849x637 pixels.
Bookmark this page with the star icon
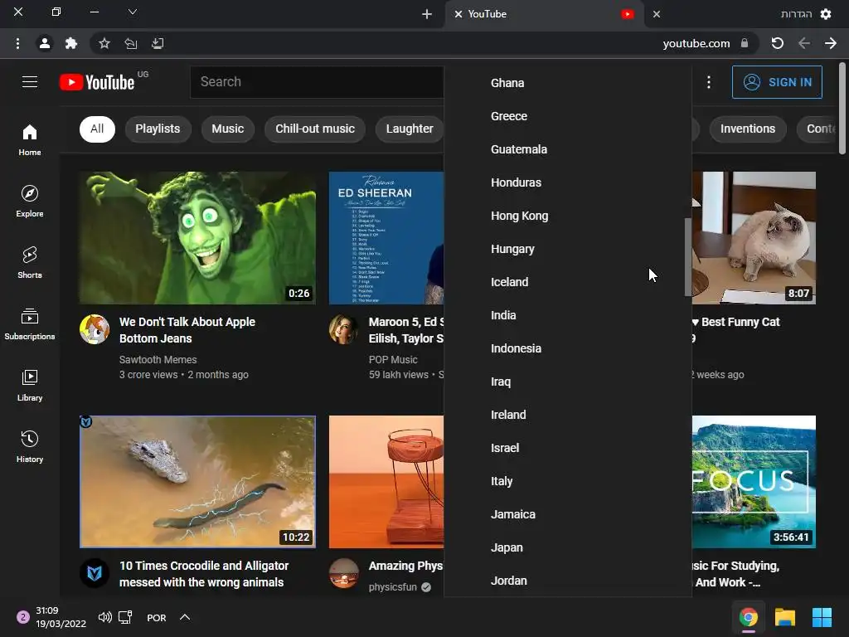[104, 43]
